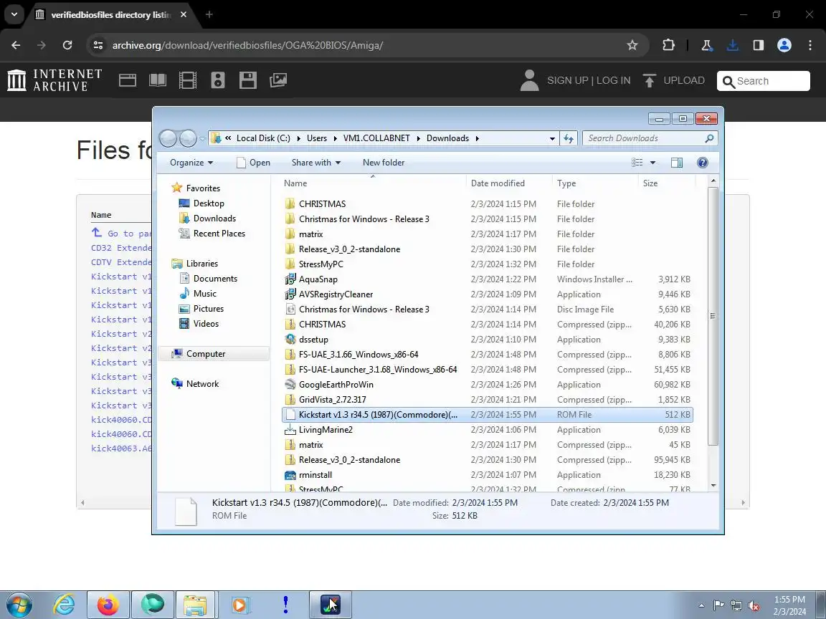Open the Share with dropdown
Viewport: 826px width, 619px height.
(316, 163)
